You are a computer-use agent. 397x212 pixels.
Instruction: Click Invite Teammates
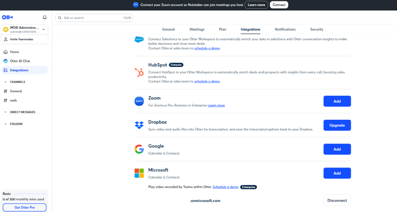(x=25, y=39)
